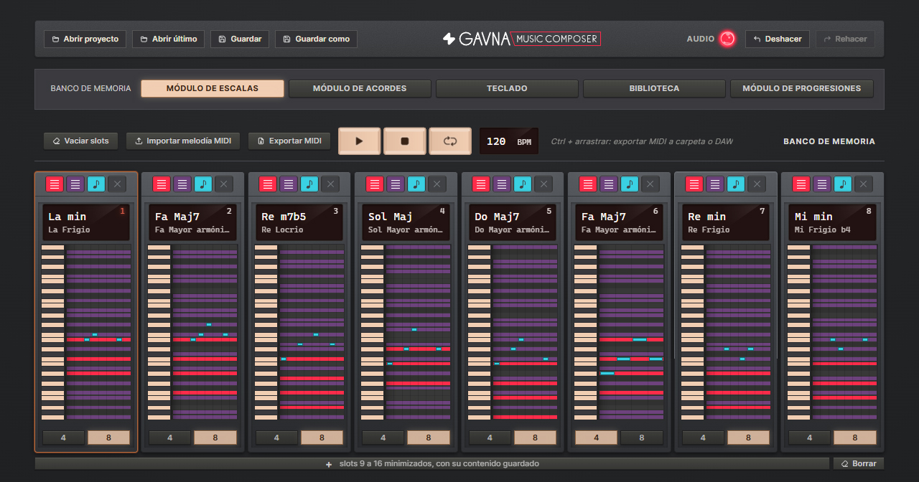Image resolution: width=919 pixels, height=482 pixels.
Task: Click cyan note icon in Sol Maj slot
Action: coord(416,184)
